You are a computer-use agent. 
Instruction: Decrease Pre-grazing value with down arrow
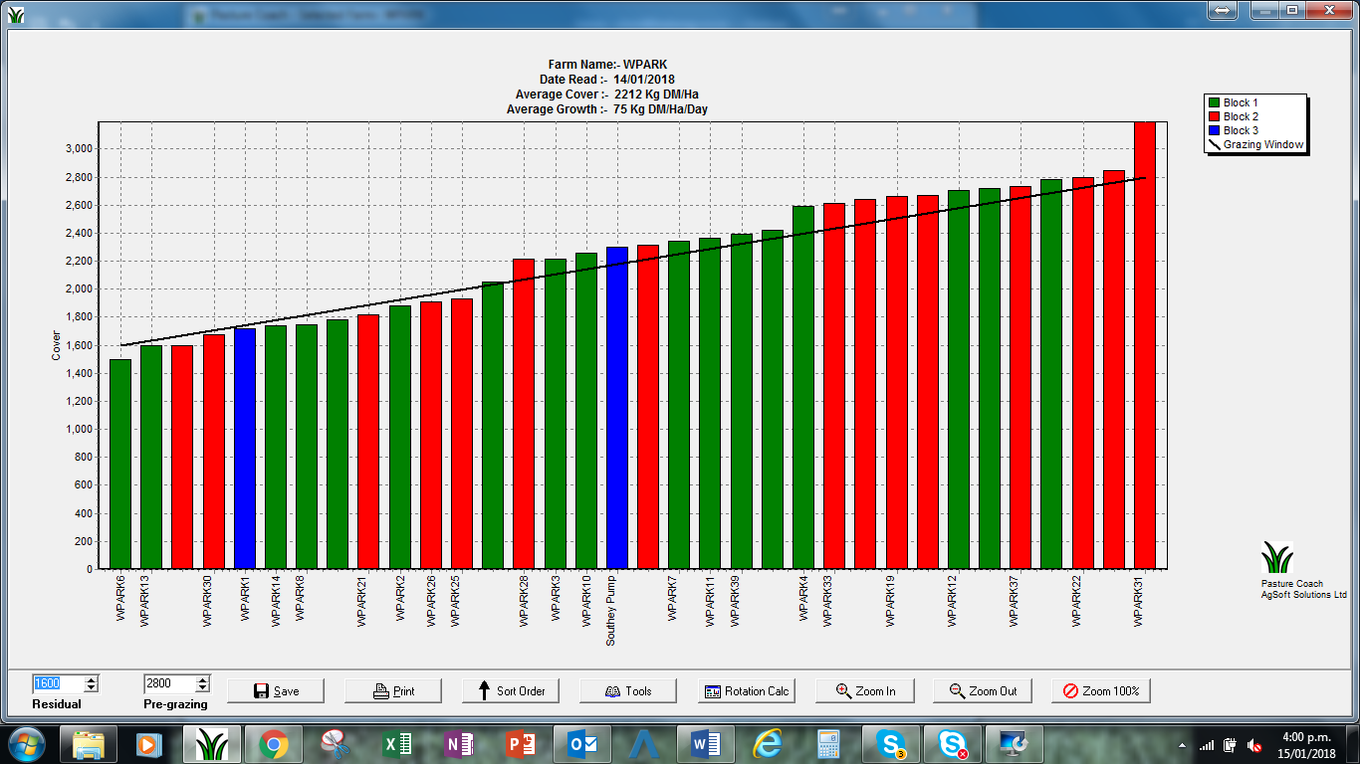coord(203,687)
